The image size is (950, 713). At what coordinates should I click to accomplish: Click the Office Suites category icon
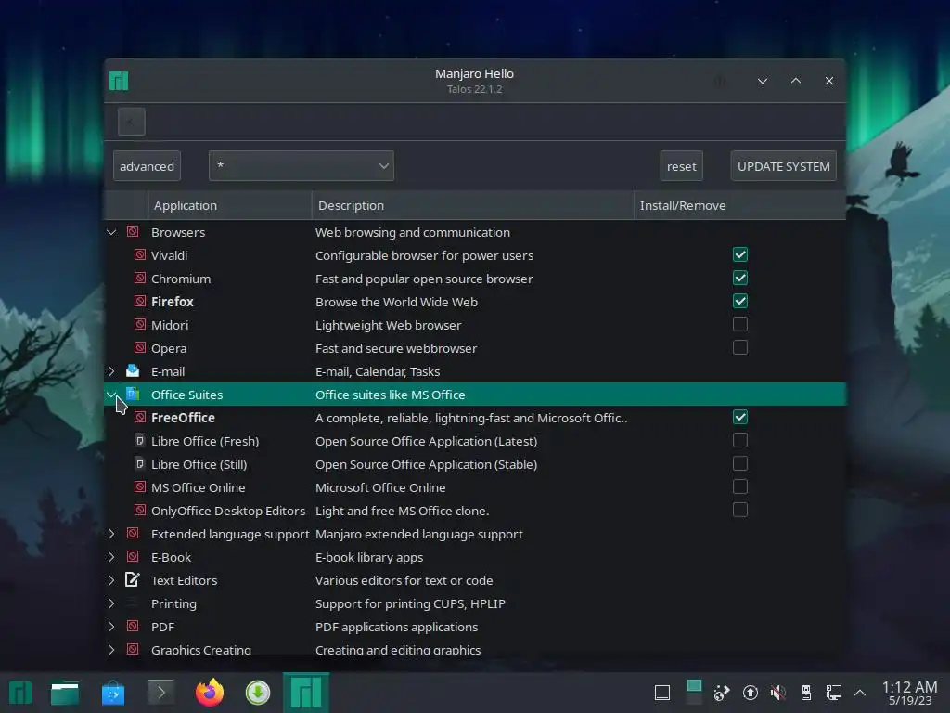[133, 394]
